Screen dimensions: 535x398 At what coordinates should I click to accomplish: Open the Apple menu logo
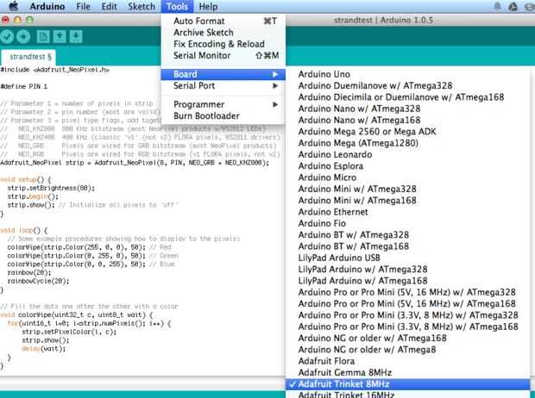pyautogui.click(x=13, y=6)
